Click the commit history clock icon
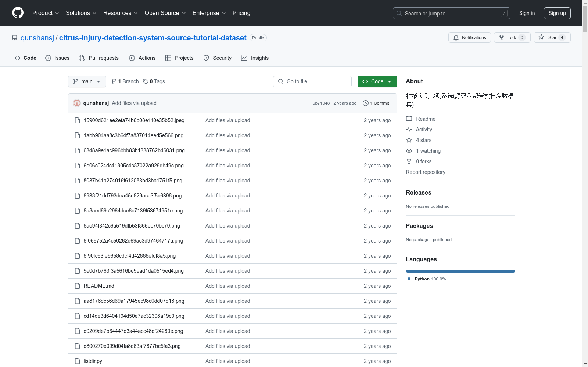Screen dimensions: 588x367 pyautogui.click(x=365, y=103)
